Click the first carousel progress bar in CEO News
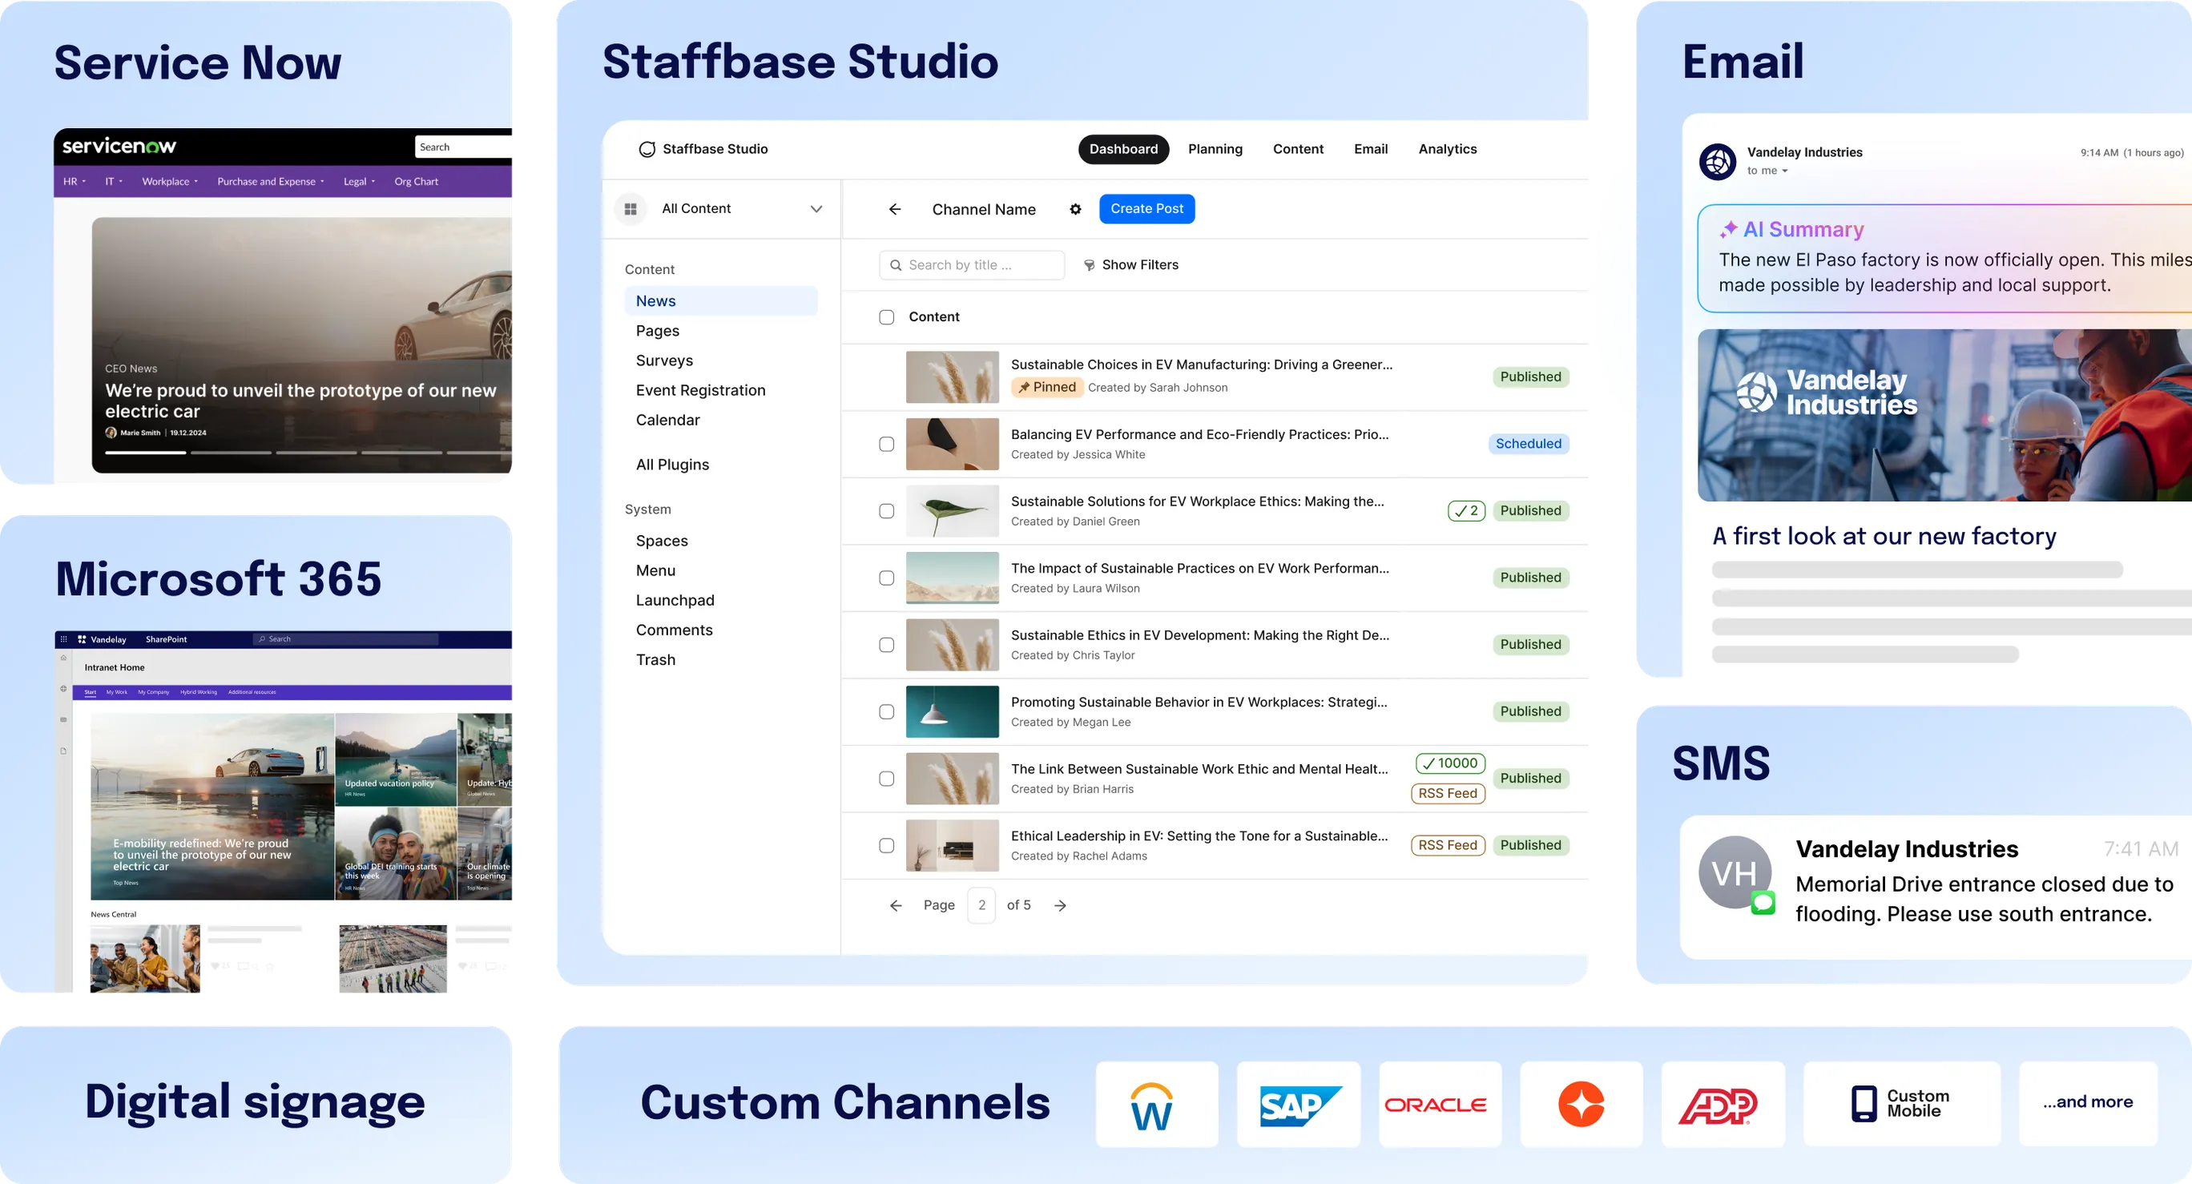This screenshot has width=2192, height=1184. [146, 453]
